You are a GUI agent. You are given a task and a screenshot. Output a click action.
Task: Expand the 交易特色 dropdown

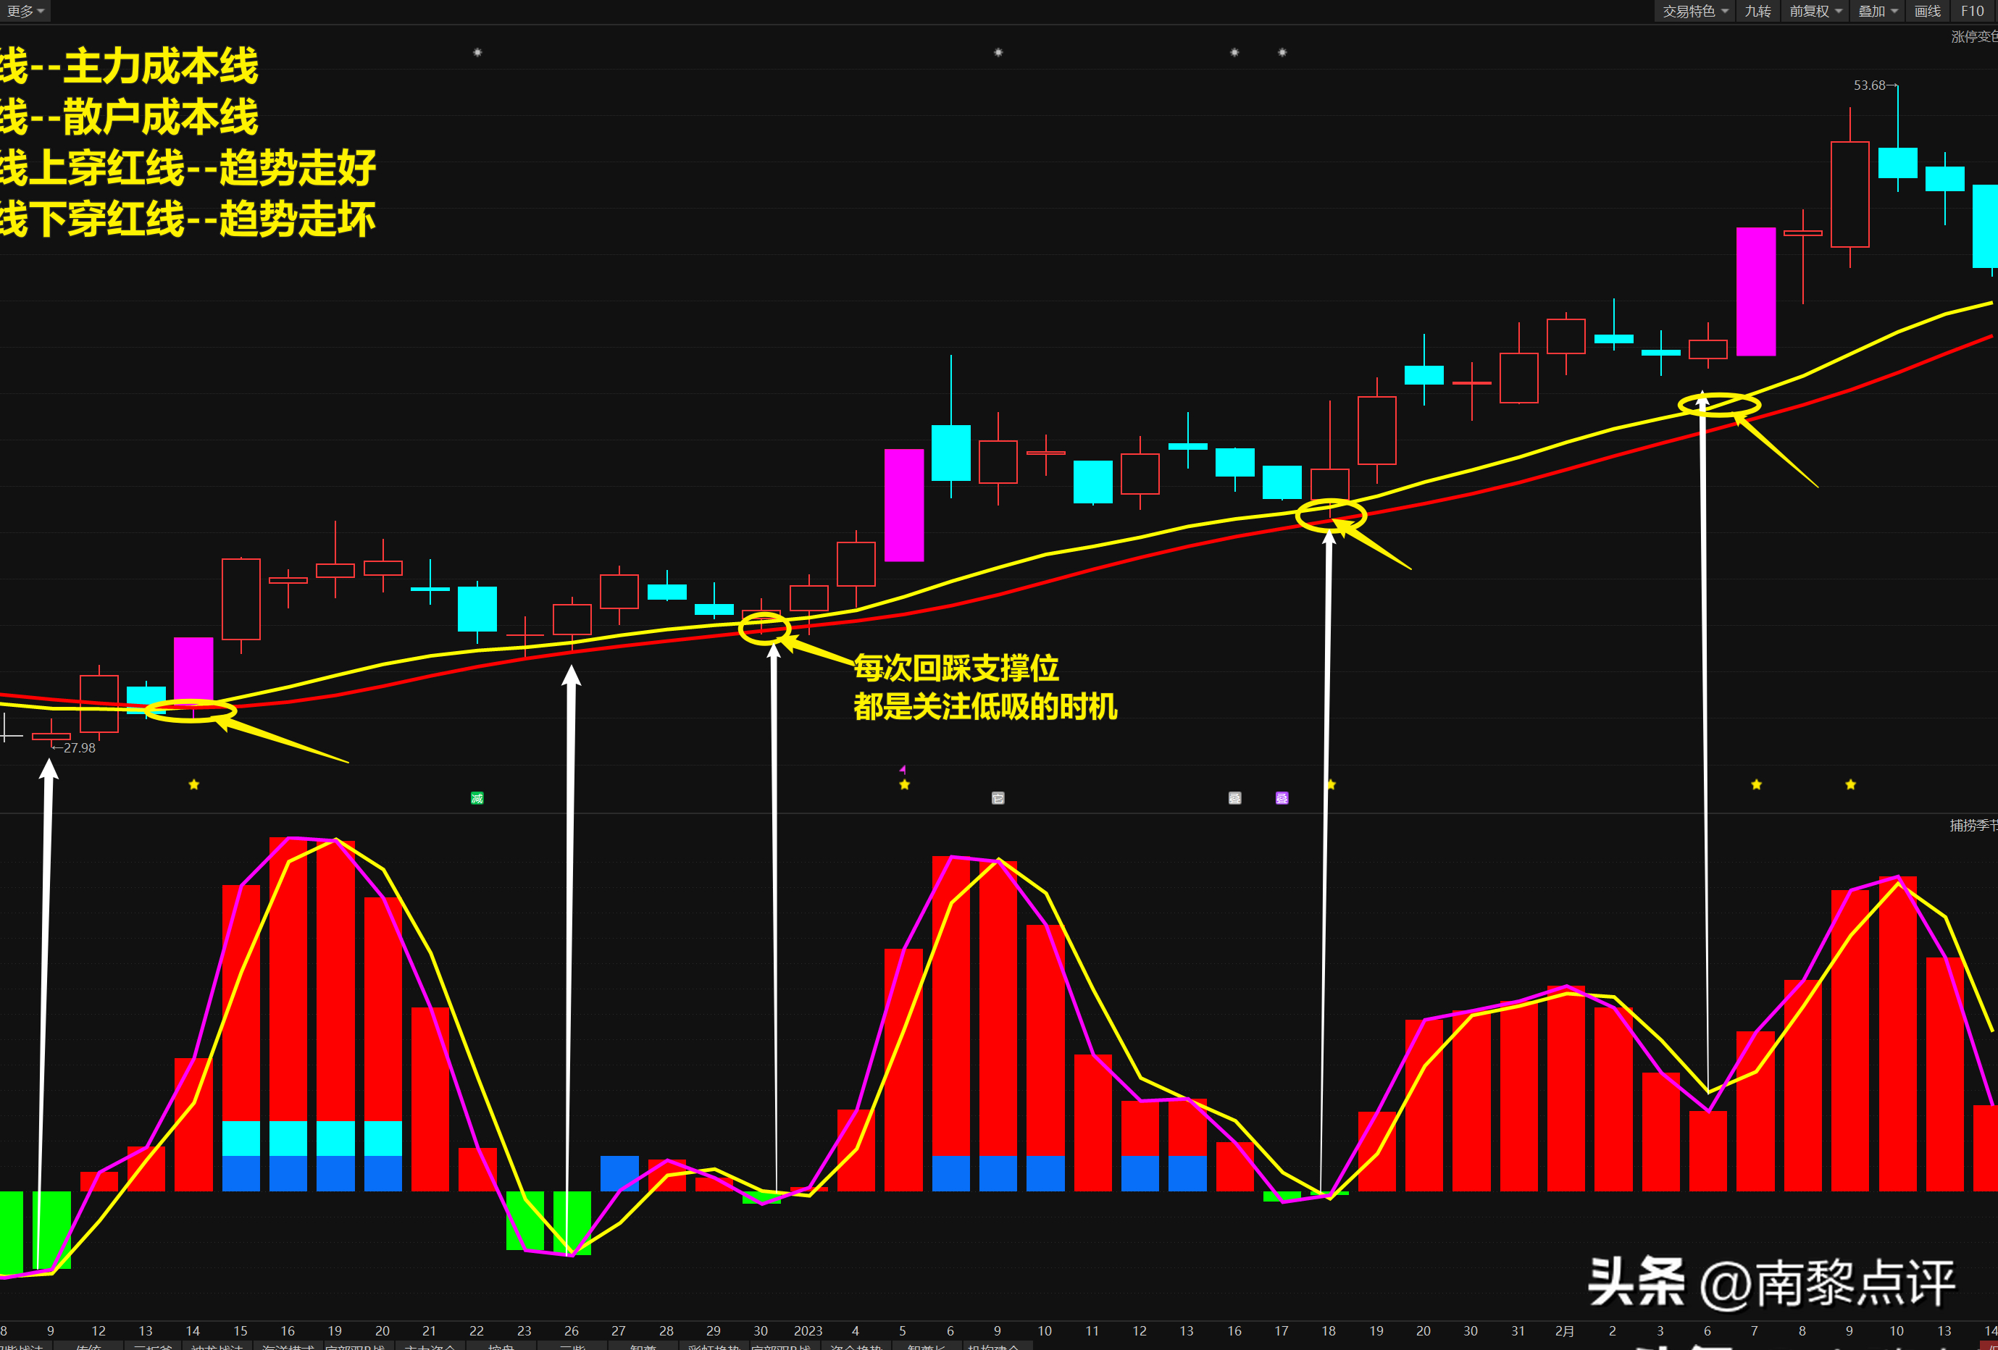(x=1694, y=11)
